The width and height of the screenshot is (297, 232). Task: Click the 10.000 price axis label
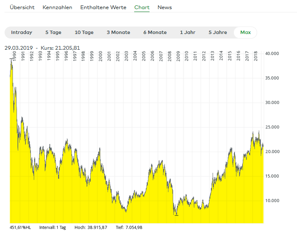(272, 201)
